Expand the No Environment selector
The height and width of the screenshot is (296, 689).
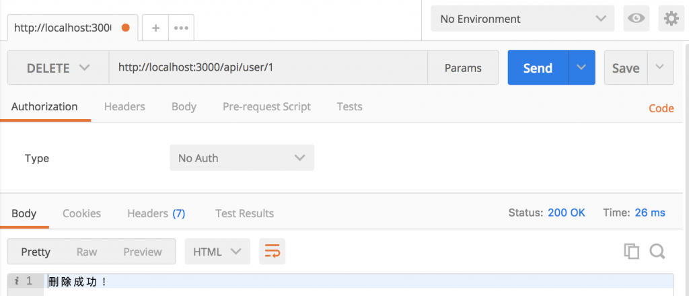click(522, 19)
